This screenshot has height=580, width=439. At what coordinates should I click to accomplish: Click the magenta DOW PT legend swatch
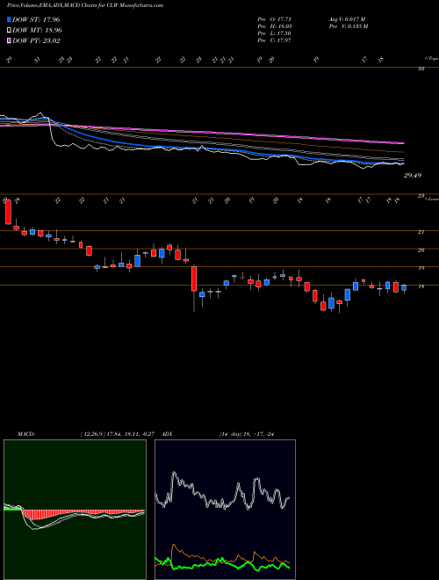coord(10,40)
